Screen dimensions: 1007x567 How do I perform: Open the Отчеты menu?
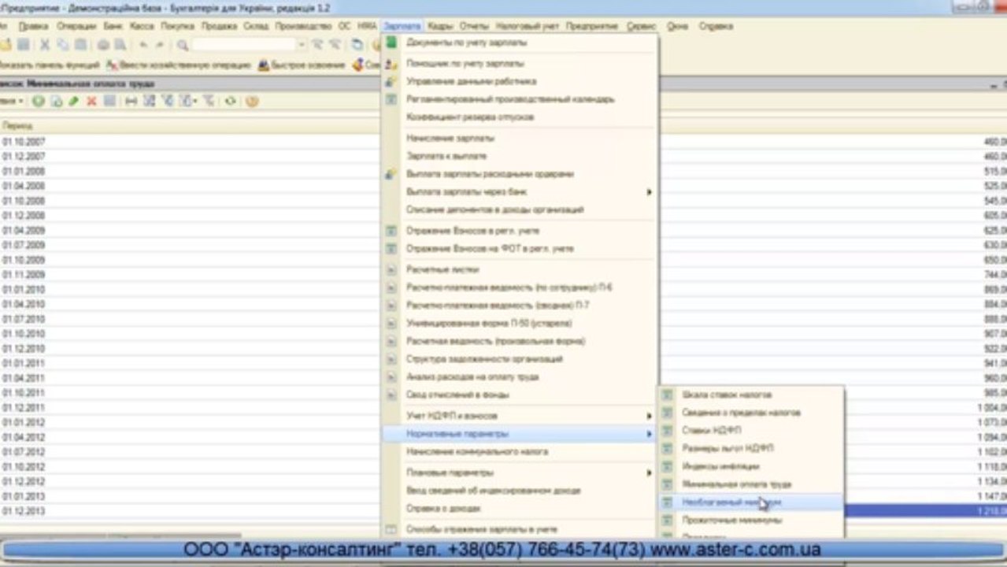[474, 26]
